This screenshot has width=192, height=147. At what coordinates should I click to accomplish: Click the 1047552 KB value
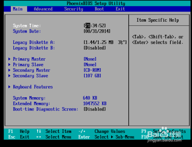(x=95, y=104)
